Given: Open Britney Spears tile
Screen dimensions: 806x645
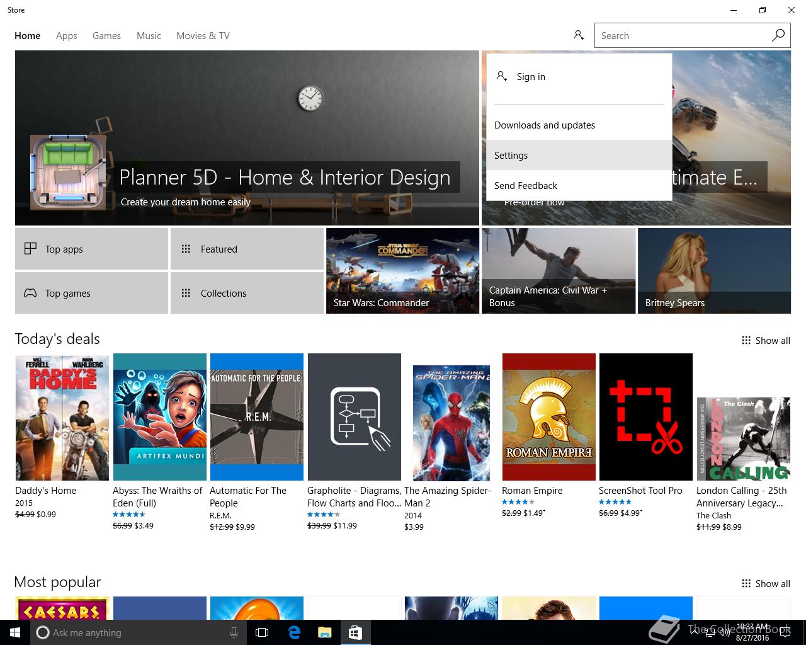Looking at the screenshot, I should (714, 271).
